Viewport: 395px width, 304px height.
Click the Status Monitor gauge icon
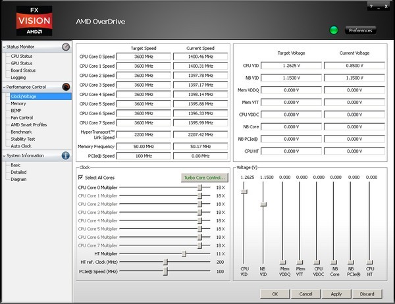66,47
